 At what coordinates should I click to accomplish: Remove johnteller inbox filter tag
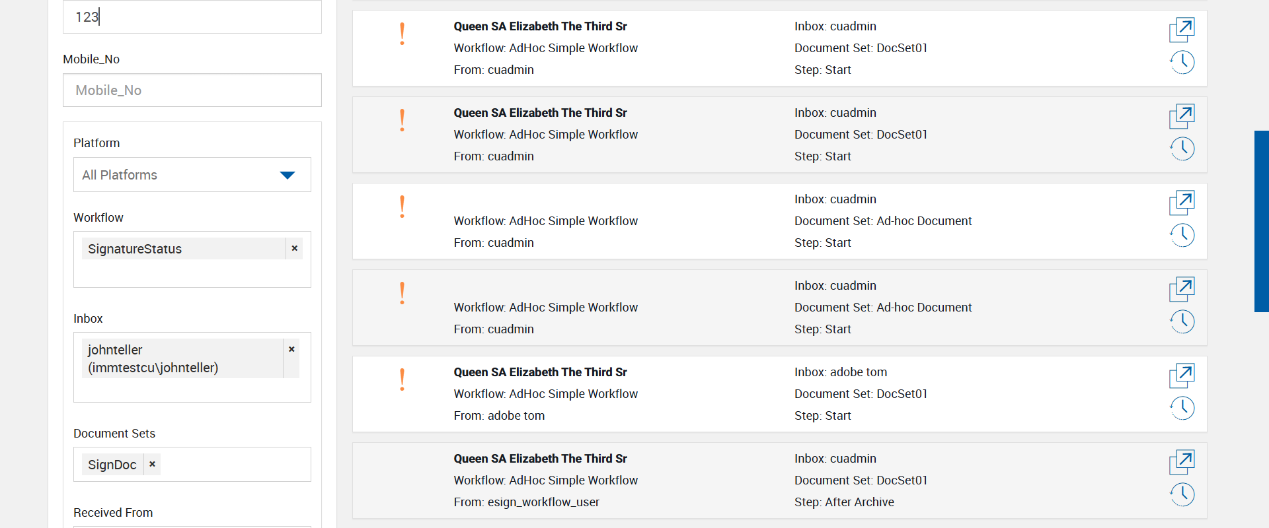pos(291,350)
